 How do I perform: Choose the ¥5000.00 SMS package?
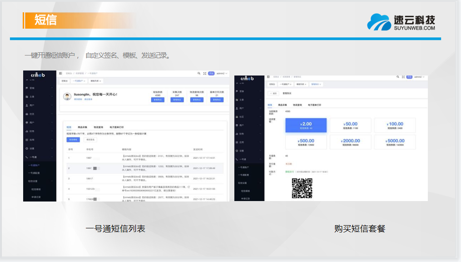point(395,142)
